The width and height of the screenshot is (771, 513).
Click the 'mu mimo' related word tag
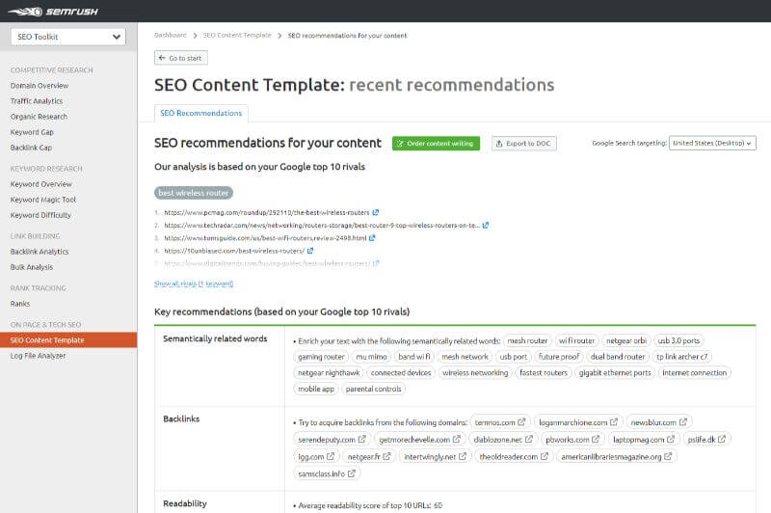tap(371, 357)
